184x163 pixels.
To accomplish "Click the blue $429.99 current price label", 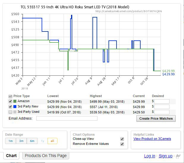I will [x=168, y=74].
